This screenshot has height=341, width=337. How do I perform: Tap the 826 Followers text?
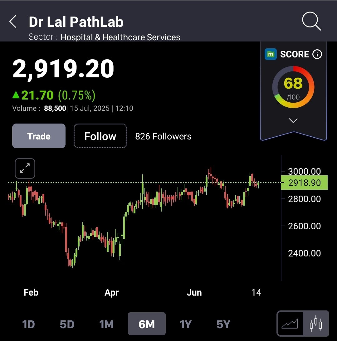coord(163,136)
